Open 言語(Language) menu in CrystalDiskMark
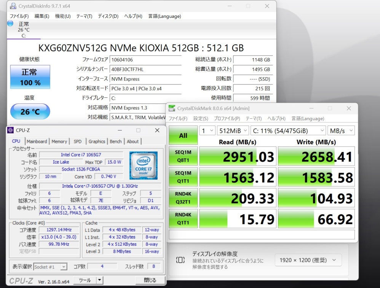 point(308,118)
